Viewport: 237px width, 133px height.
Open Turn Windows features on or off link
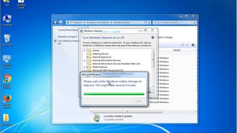[x=68, y=42]
